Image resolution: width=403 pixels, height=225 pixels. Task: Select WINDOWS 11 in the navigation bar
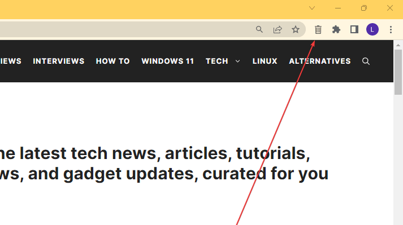pyautogui.click(x=167, y=61)
